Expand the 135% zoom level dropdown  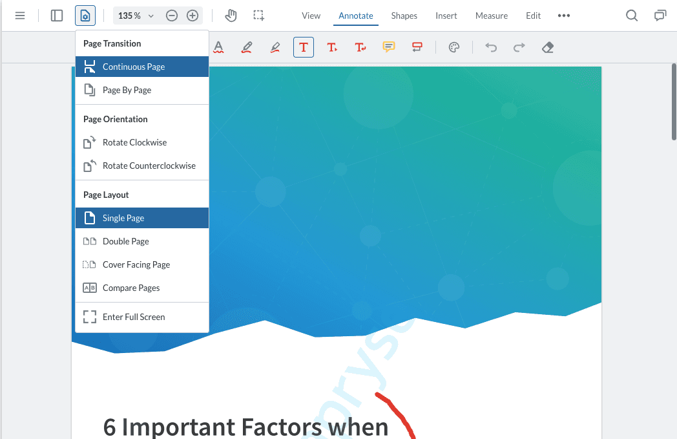tap(136, 16)
